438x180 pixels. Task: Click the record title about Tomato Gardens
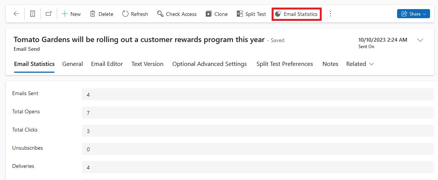139,40
